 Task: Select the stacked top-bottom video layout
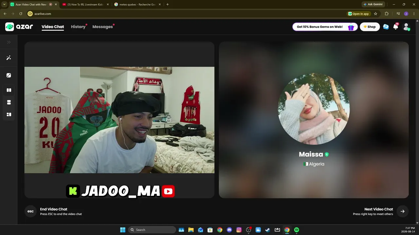pyautogui.click(x=9, y=102)
